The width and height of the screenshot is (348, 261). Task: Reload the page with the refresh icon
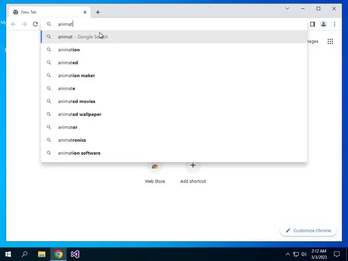[35, 24]
